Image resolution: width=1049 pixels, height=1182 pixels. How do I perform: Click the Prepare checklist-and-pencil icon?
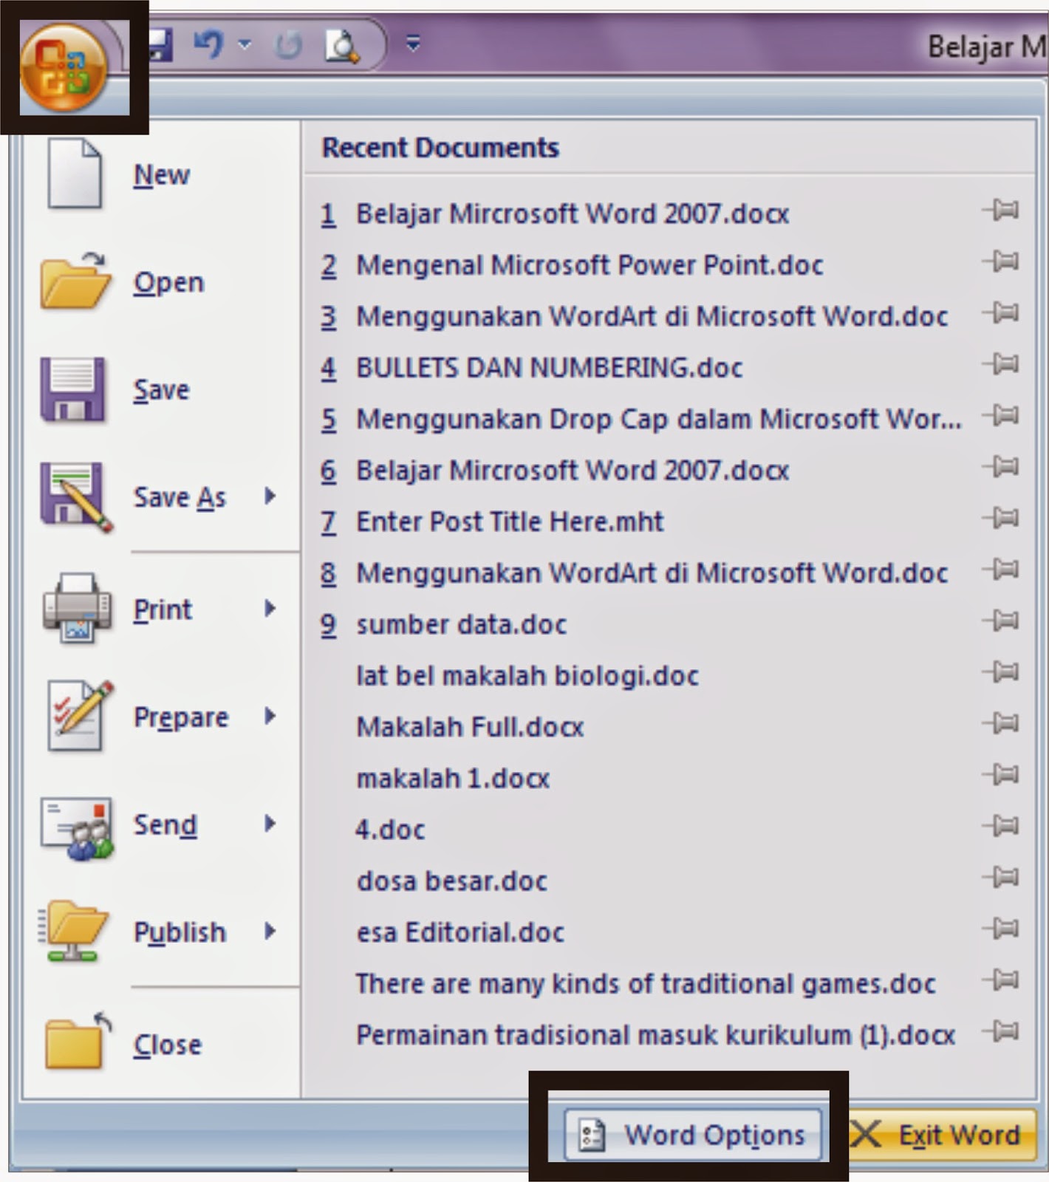80,715
